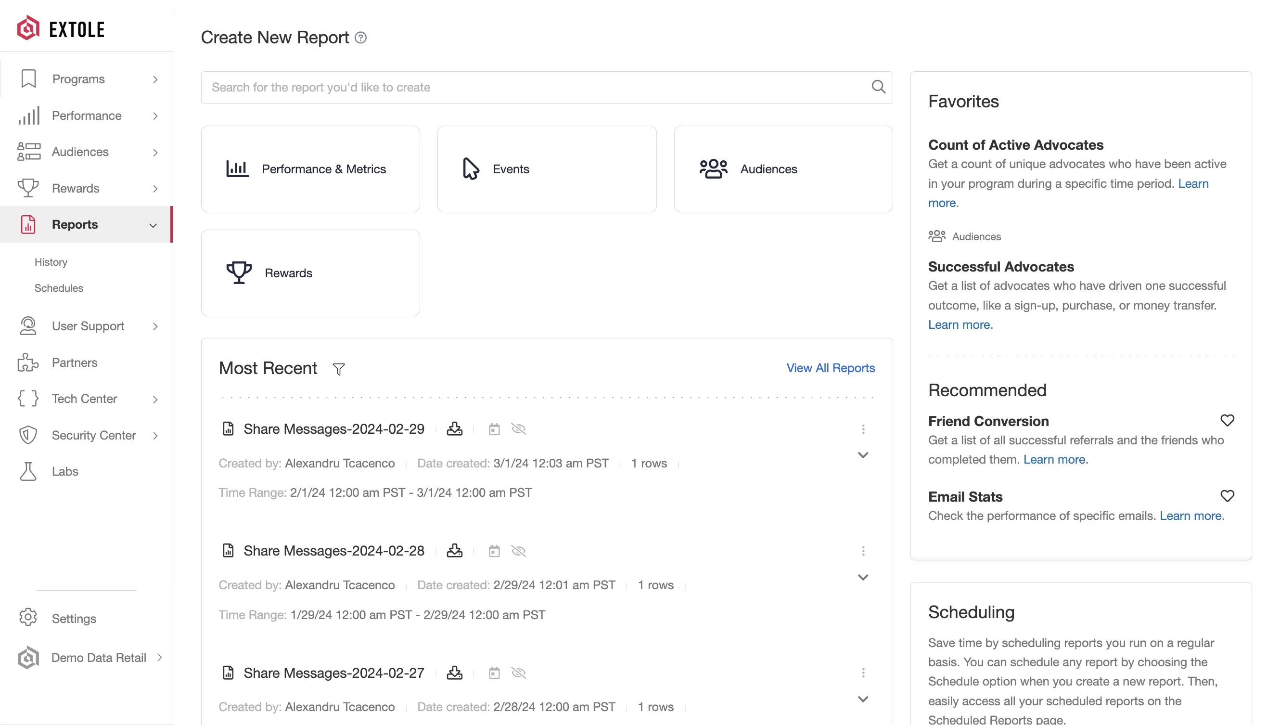Click the Rewards trophy card icon
The image size is (1280, 725).
[x=239, y=273]
